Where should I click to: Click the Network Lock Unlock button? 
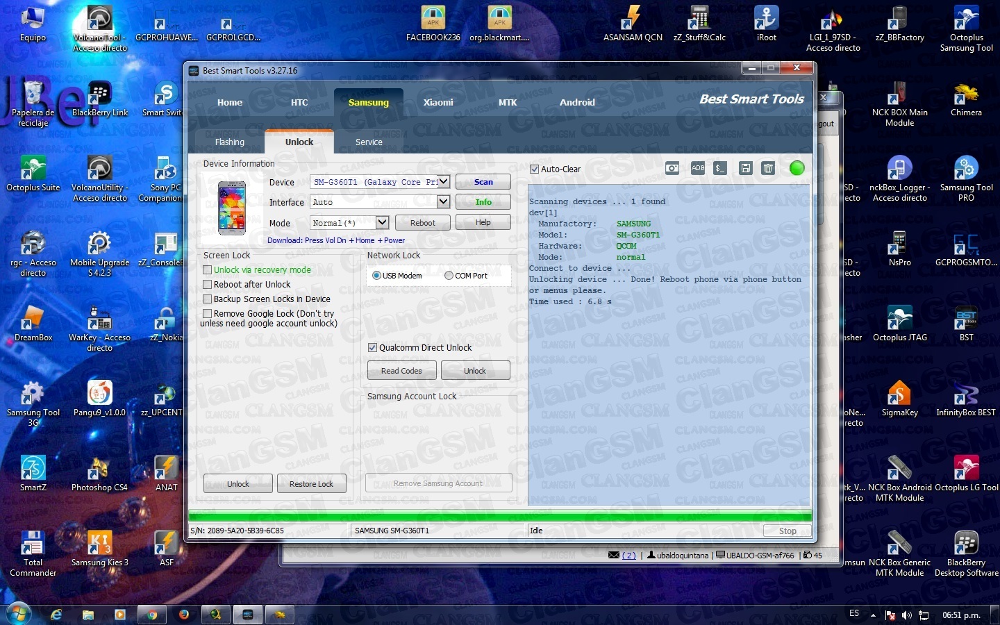(x=475, y=371)
